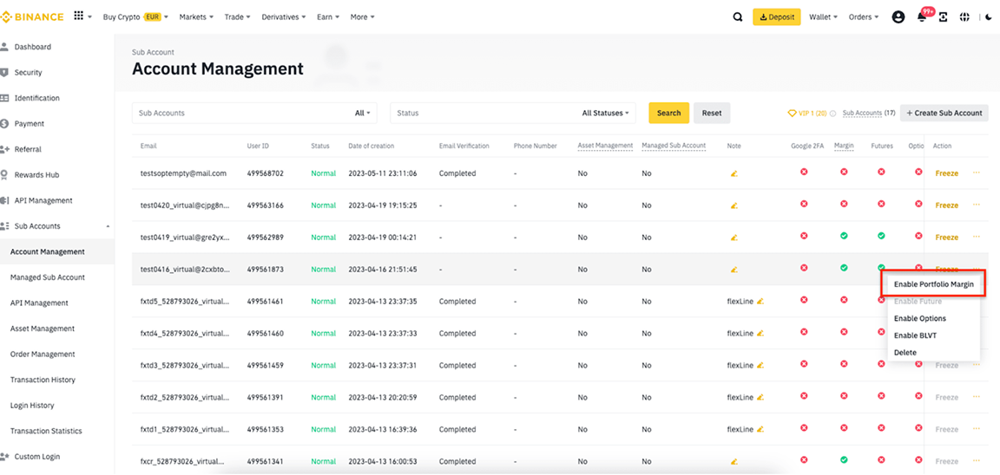Click the VIP 1 info icon
The width and height of the screenshot is (1000, 475).
tap(833, 114)
